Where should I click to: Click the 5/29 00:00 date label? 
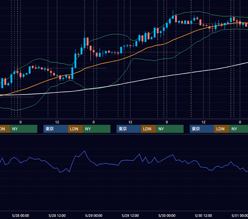[94, 215]
